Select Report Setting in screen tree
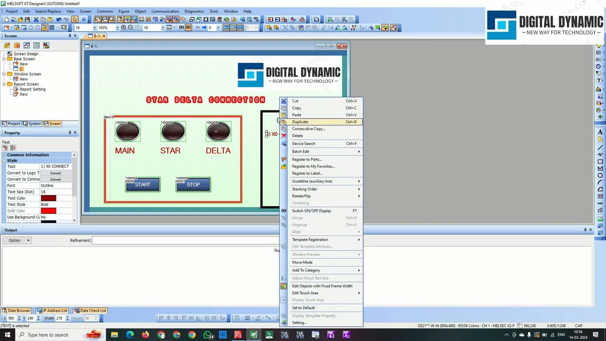The width and height of the screenshot is (606, 341). point(33,89)
